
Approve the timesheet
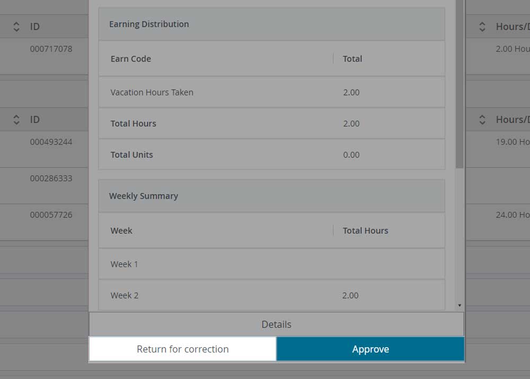pyautogui.click(x=370, y=349)
